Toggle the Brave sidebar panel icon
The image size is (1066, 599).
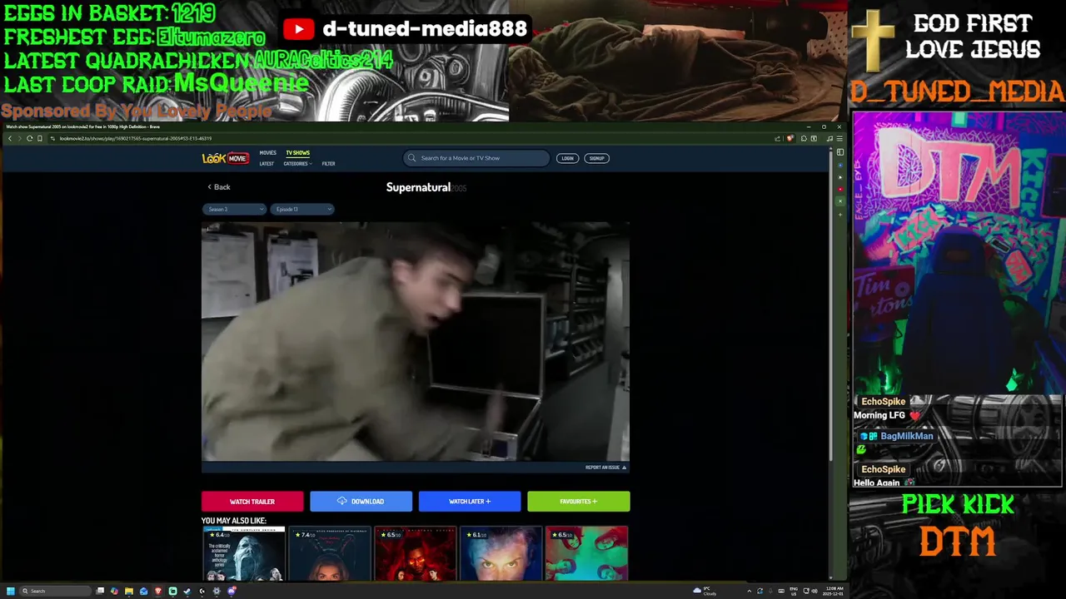(840, 152)
